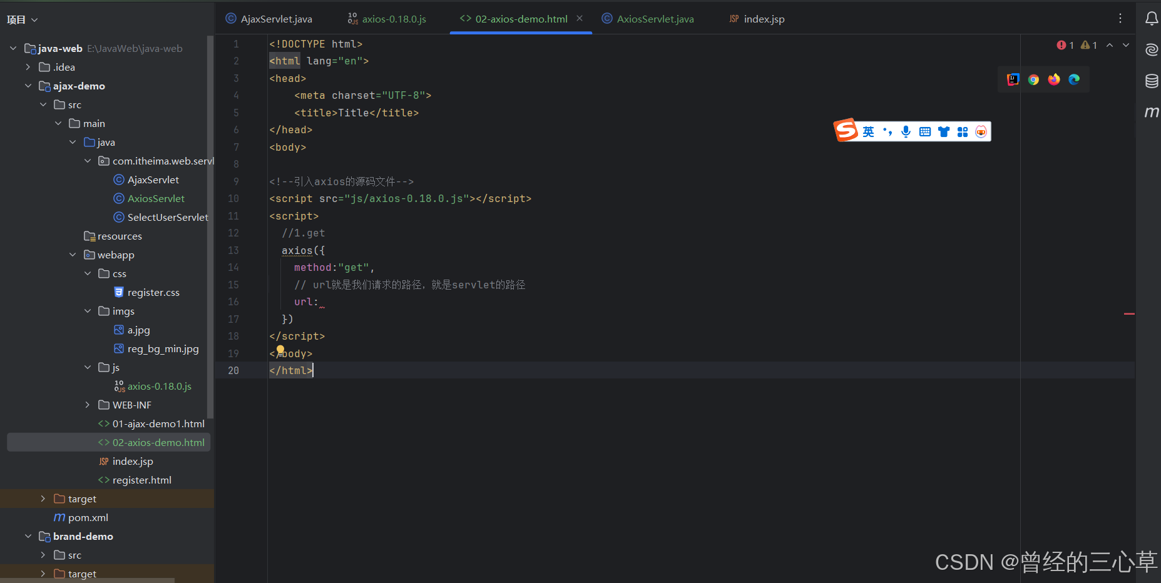This screenshot has height=583, width=1161.
Task: Click the error count indicator
Action: click(x=1065, y=45)
